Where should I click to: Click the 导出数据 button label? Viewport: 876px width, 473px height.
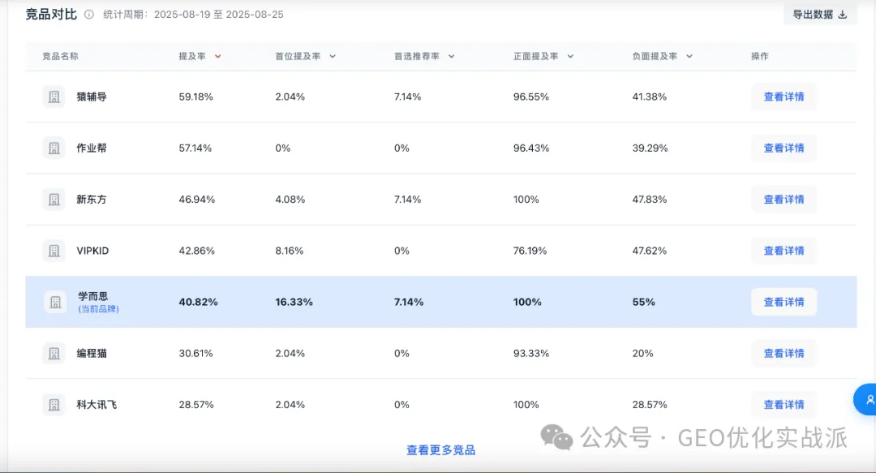tap(813, 15)
